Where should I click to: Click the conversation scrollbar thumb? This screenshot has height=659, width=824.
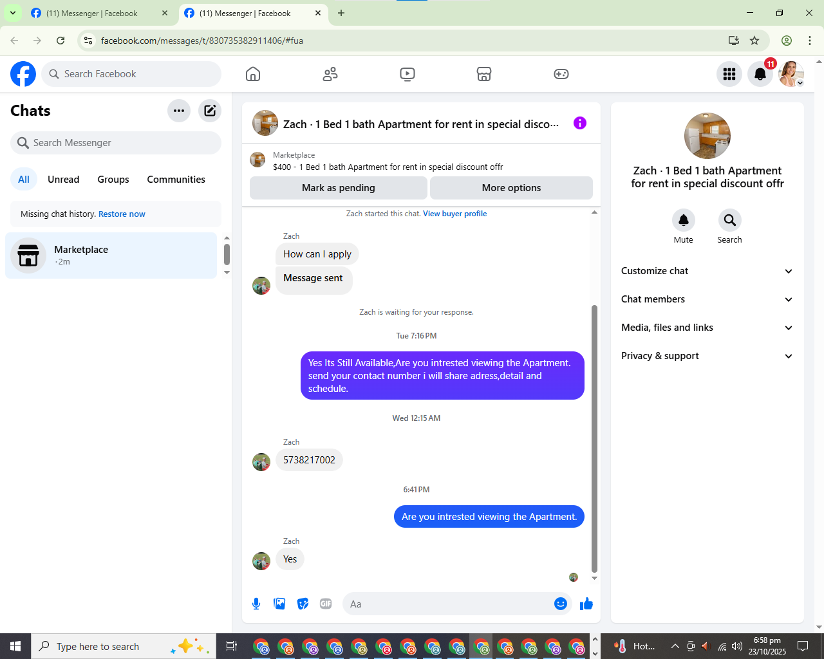594,439
